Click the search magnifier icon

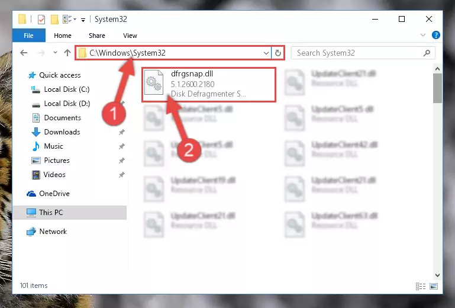pyautogui.click(x=427, y=53)
